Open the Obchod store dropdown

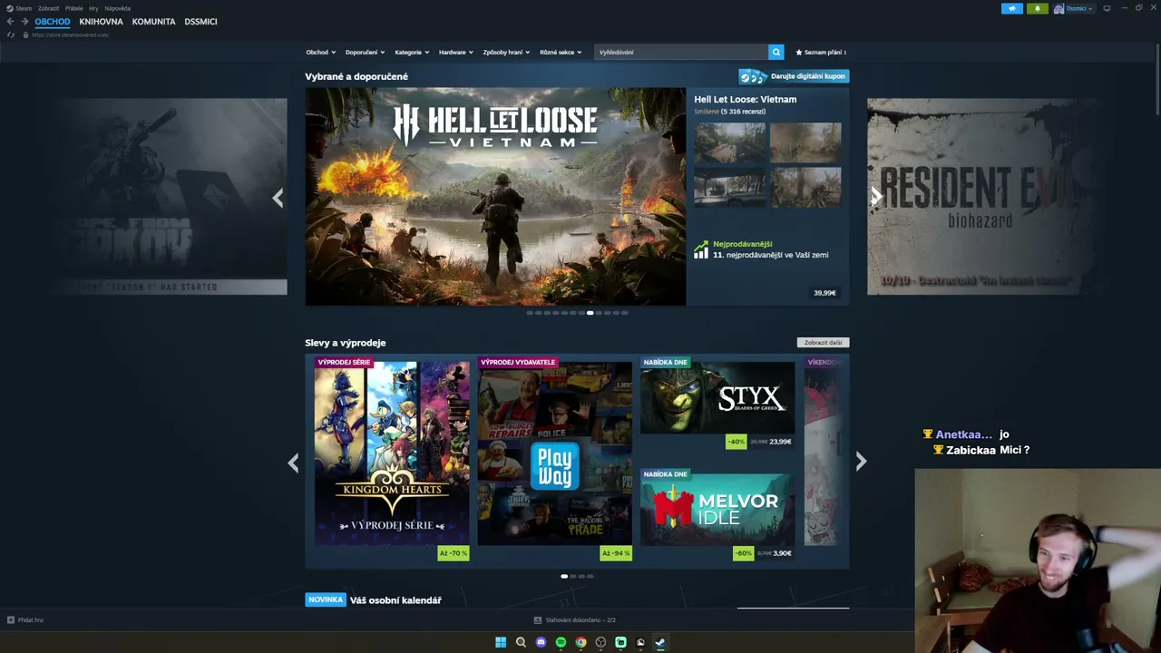[320, 53]
